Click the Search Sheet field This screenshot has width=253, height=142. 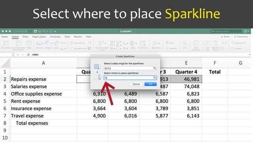(x=226, y=31)
